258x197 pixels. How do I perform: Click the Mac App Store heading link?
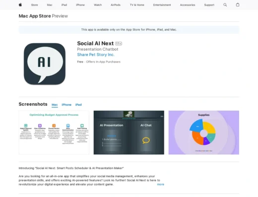coord(35,16)
